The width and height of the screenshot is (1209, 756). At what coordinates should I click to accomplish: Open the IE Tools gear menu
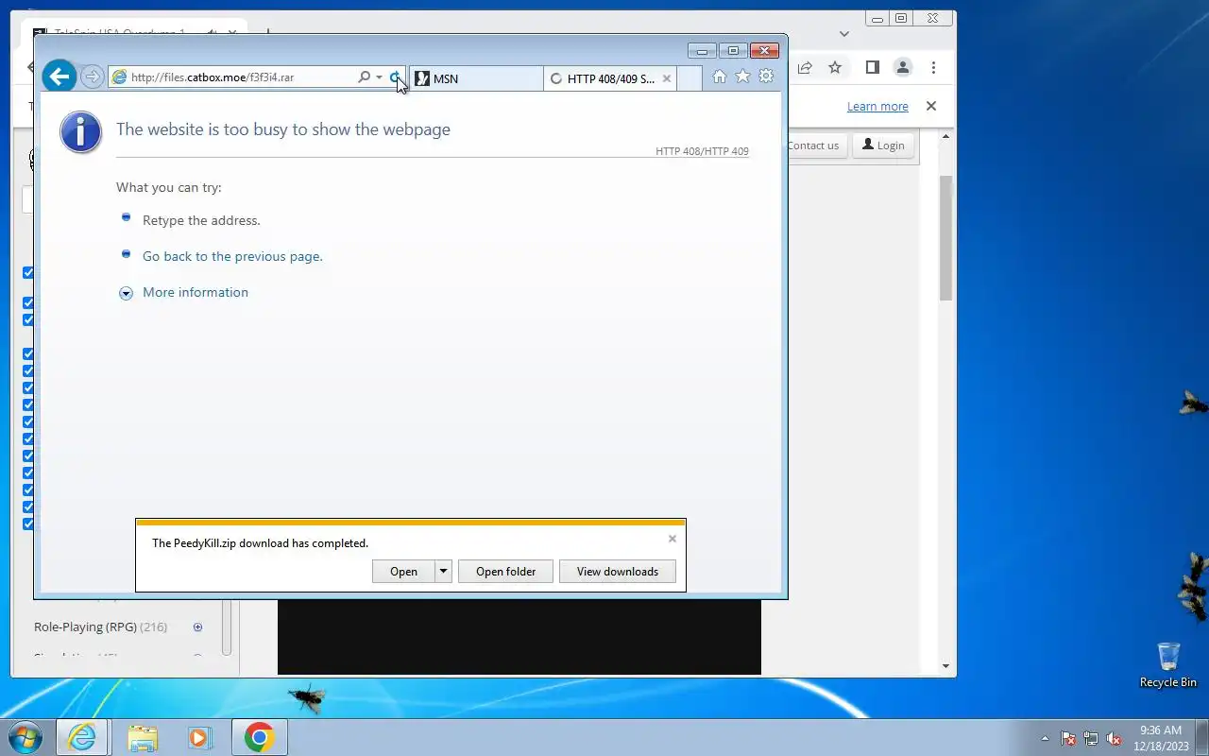point(767,77)
